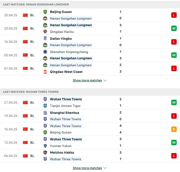Click the green W badge for Qingdao Hainiu match
This screenshot has height=172, width=180.
[174, 28]
